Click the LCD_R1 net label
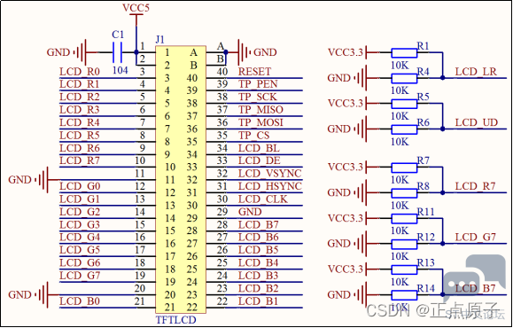The width and height of the screenshot is (513, 328). tap(80, 84)
